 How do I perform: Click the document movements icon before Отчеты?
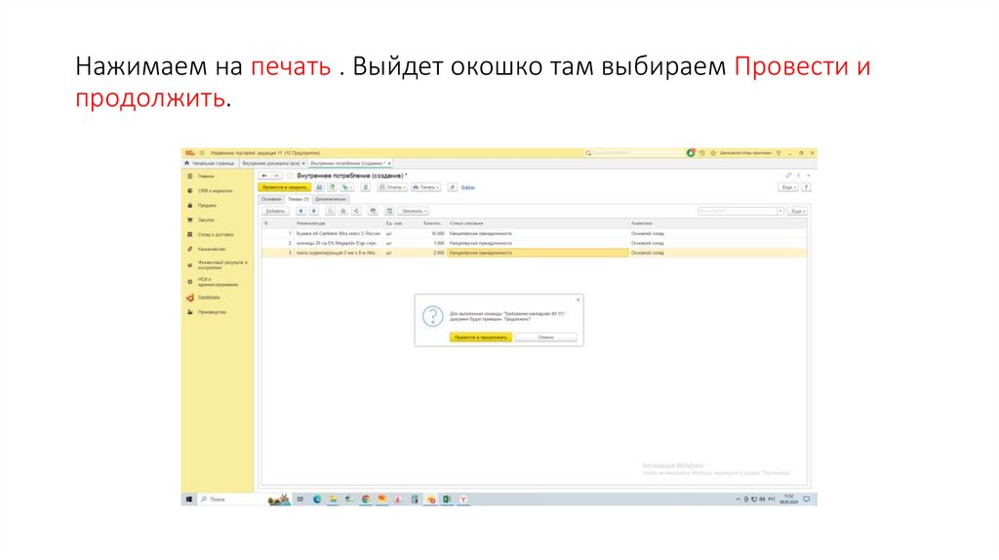coord(365,187)
